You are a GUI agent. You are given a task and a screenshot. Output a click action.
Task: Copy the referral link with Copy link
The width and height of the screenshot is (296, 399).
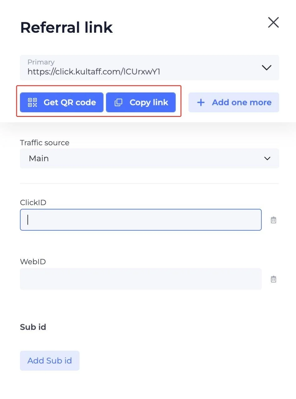(x=141, y=102)
